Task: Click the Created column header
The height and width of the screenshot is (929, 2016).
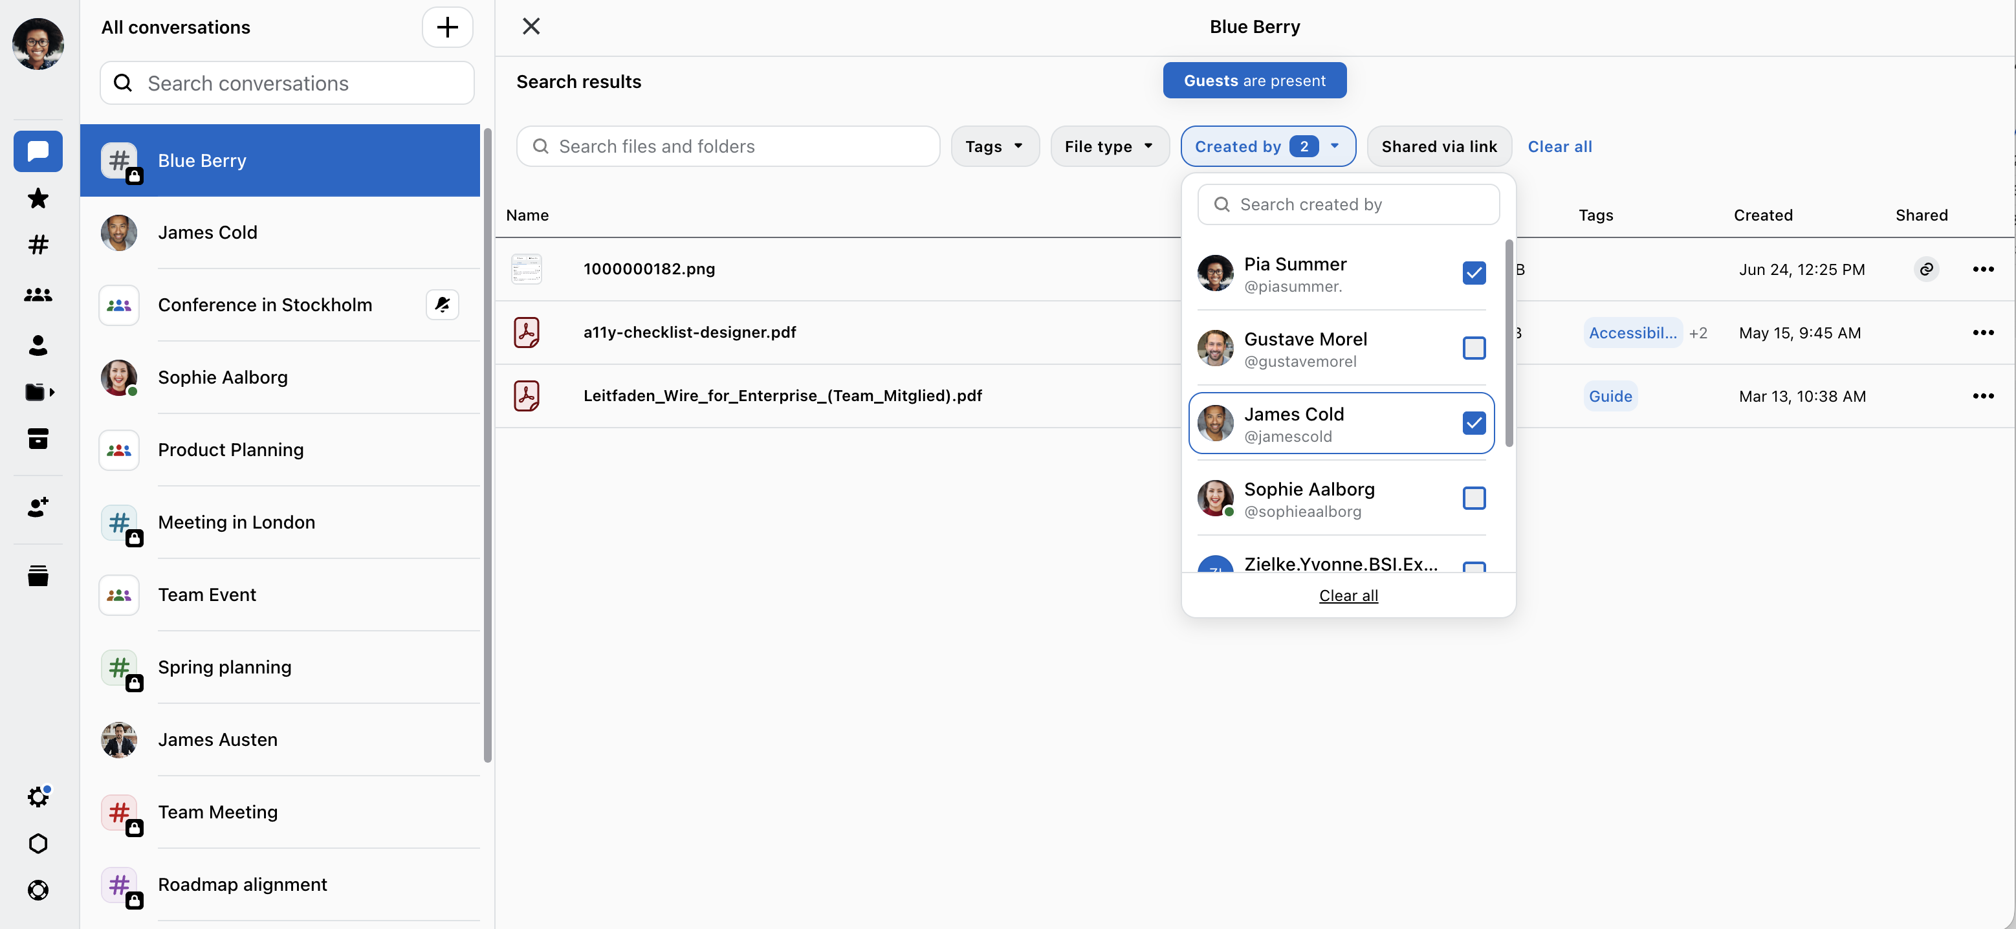Action: click(1762, 215)
